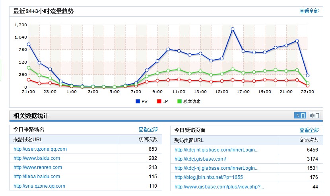Open the kdcj-nj.gisbase.com InnerLogin page link

click(x=217, y=168)
